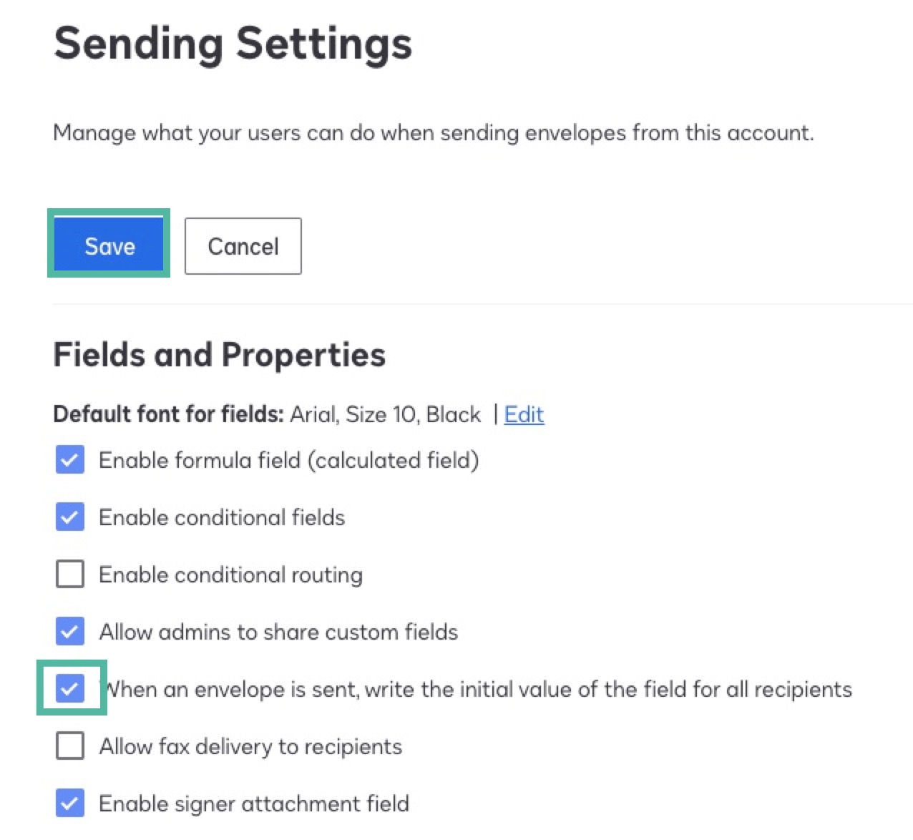The width and height of the screenshot is (913, 840).
Task: Click the 'Enable conditional fields' label text
Action: (222, 517)
